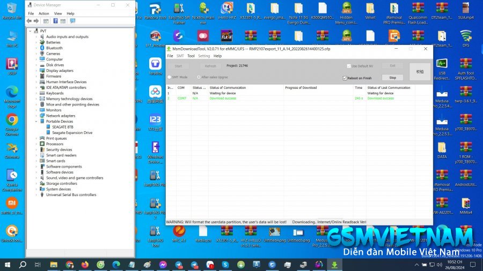
Task: Toggle the Reboot on Finish checkbox
Action: pos(345,78)
